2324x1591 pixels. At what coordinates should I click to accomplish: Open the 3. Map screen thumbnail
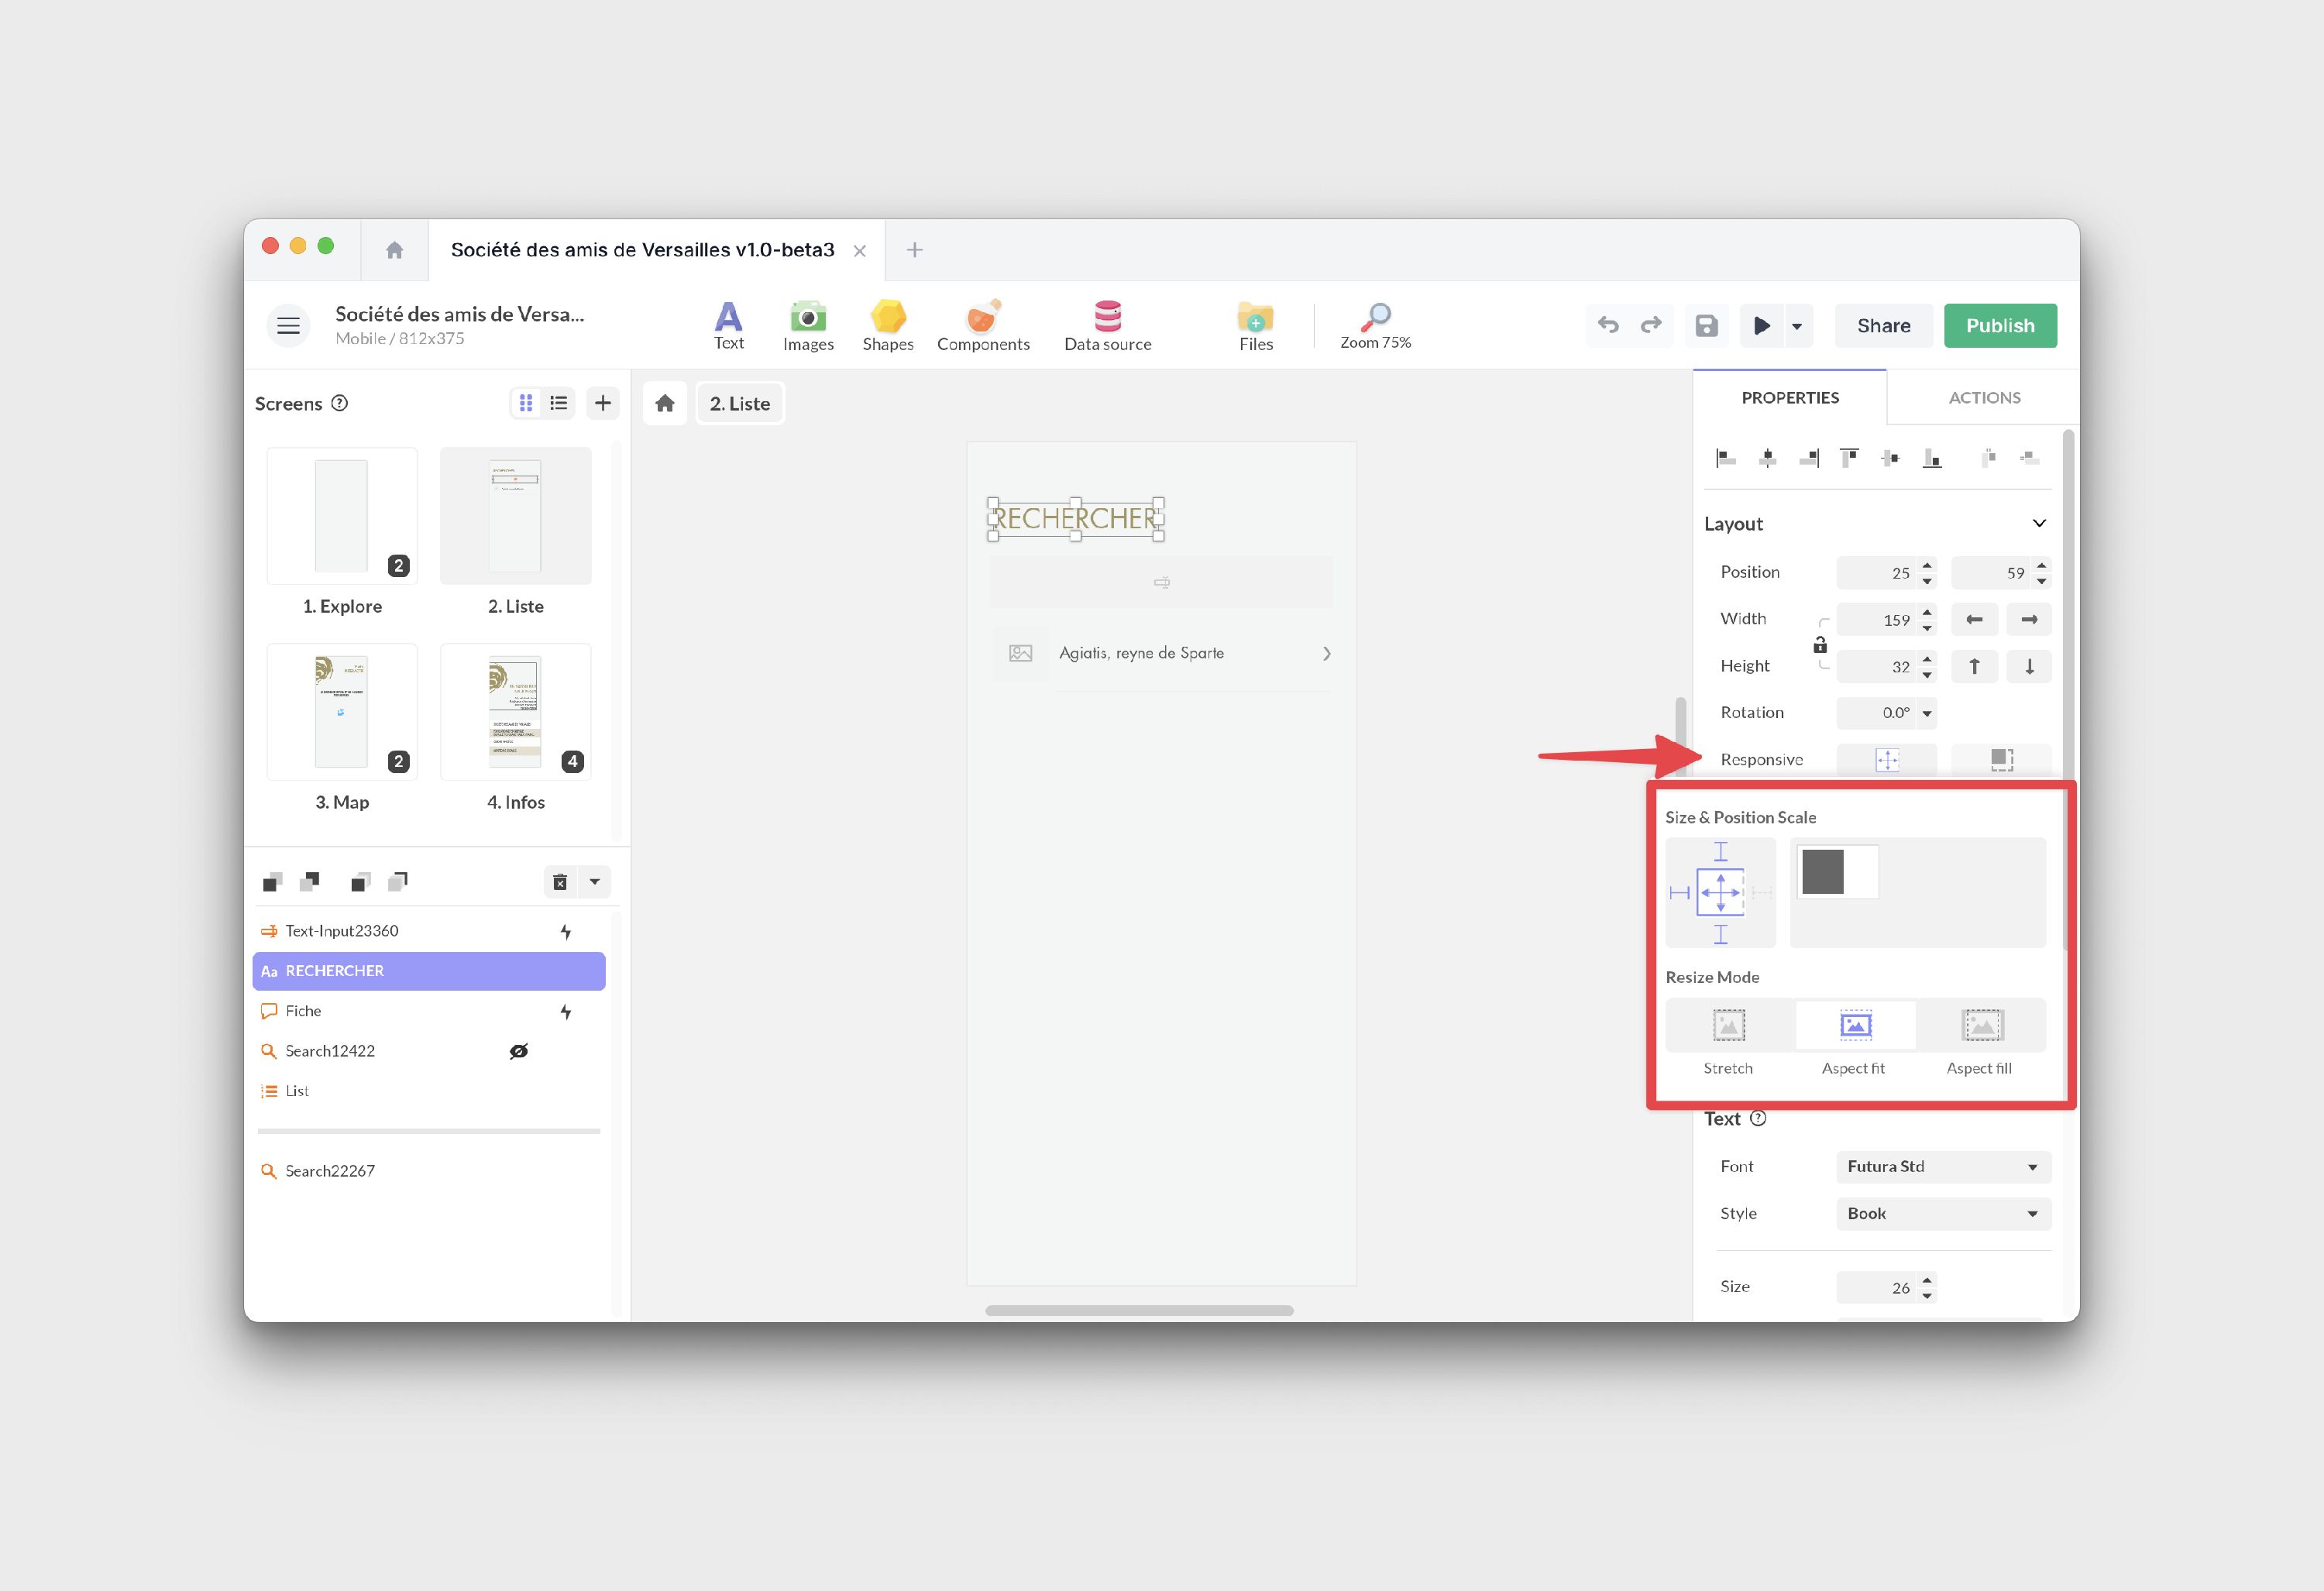pyautogui.click(x=342, y=712)
